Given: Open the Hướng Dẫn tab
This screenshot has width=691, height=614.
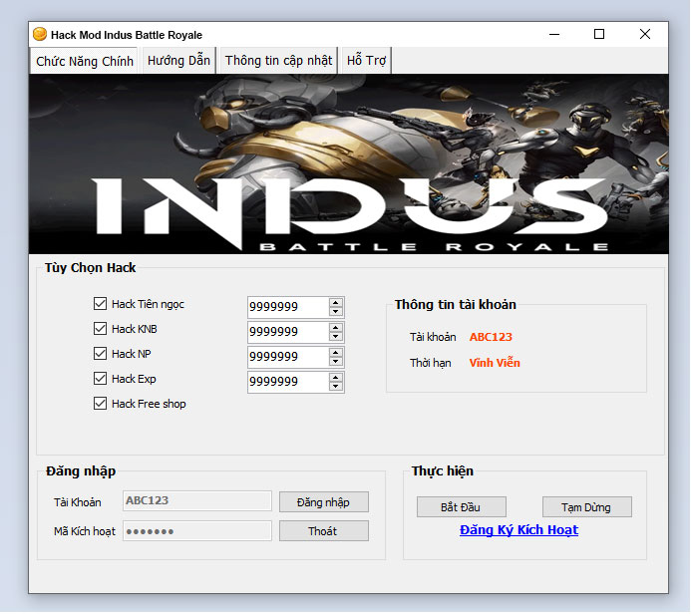Looking at the screenshot, I should [178, 61].
